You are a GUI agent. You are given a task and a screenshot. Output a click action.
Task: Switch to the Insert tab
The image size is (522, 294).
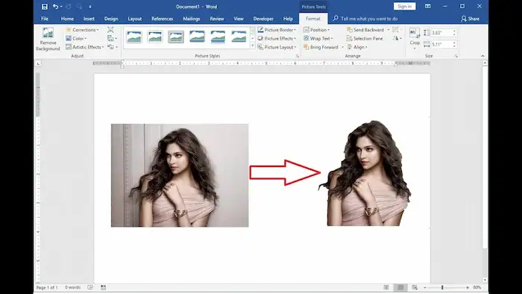[89, 19]
